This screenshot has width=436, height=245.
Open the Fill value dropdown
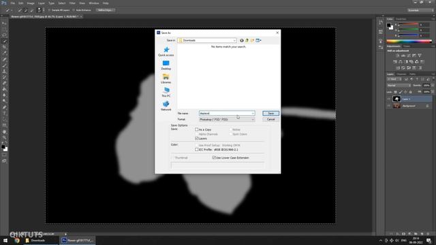pos(432,92)
